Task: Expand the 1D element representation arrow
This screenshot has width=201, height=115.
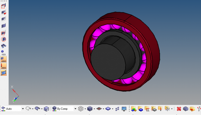Action: pyautogui.click(x=104, y=109)
